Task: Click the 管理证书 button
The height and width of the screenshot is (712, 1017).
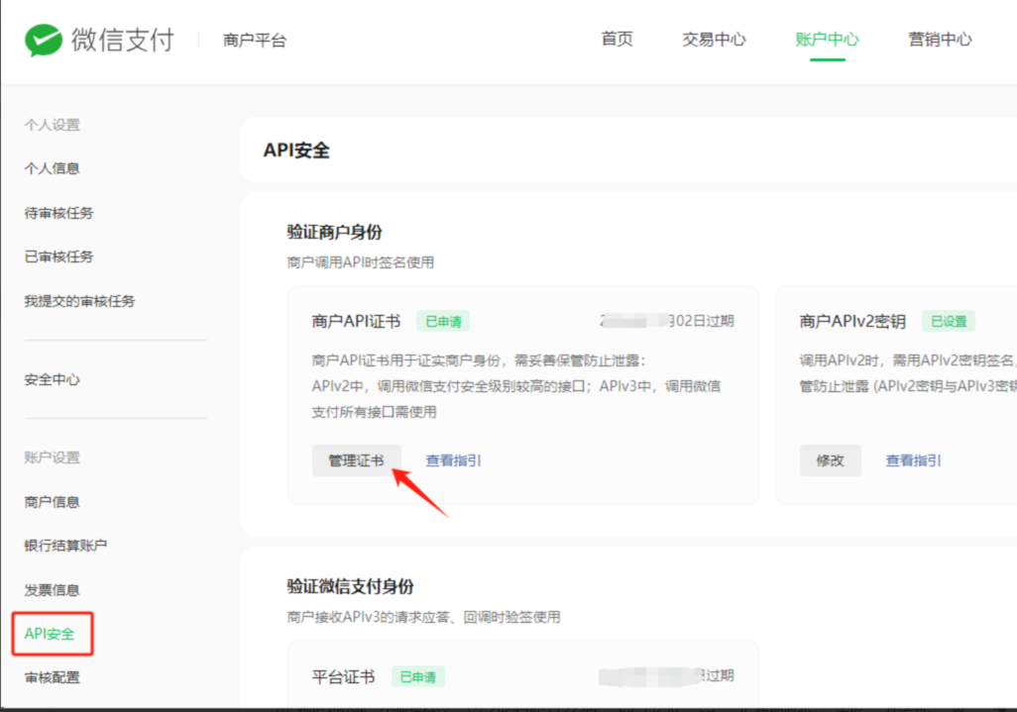Action: 356,460
